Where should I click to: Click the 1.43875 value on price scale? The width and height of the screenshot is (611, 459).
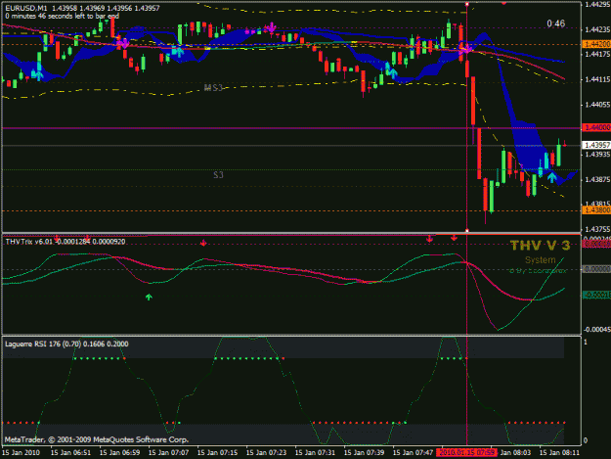coord(597,179)
